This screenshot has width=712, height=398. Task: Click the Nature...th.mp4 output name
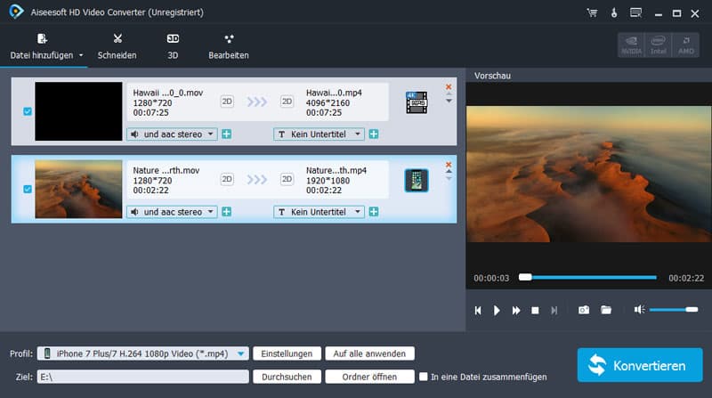point(336,170)
